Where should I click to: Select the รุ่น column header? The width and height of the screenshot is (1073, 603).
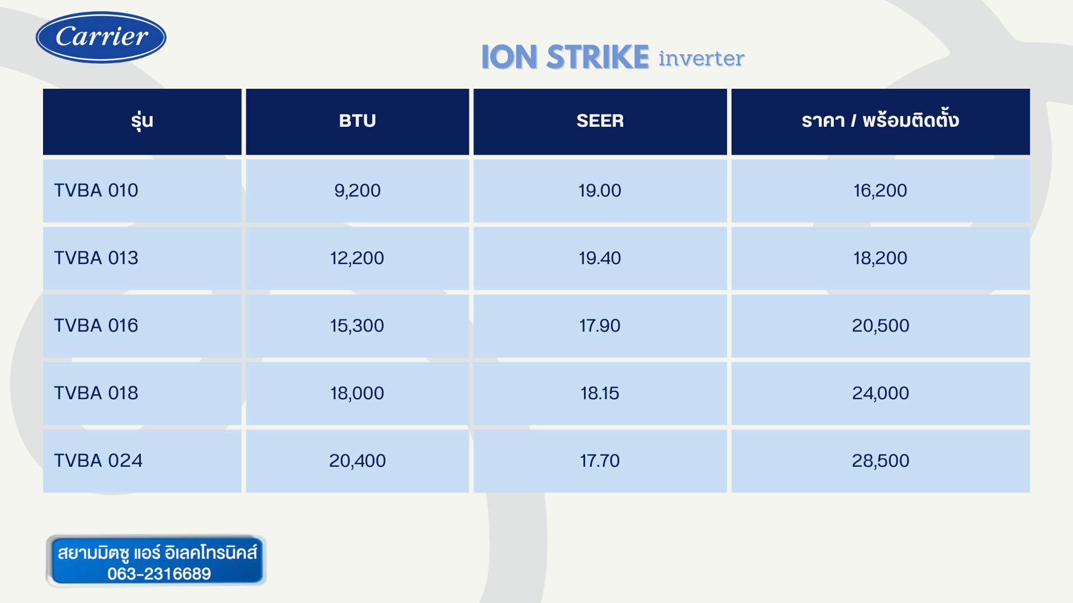(x=142, y=121)
